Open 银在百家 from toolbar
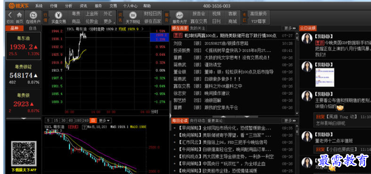The image size is (371, 174). 153,21
